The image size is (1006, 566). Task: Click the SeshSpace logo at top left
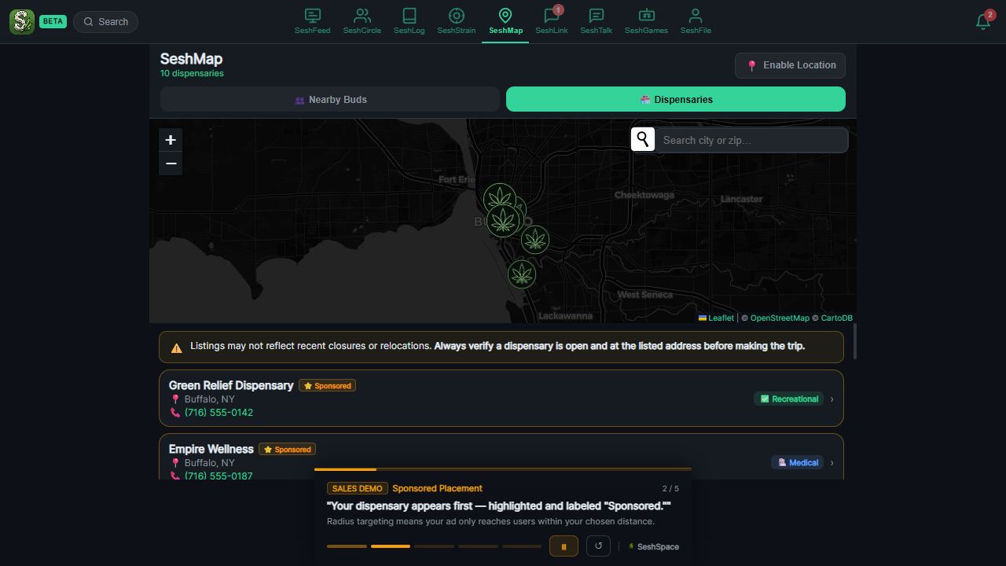(22, 21)
